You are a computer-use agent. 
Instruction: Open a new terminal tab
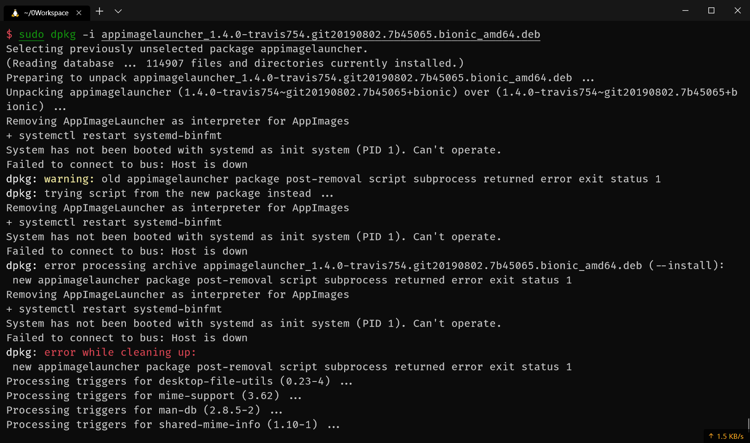(x=99, y=12)
